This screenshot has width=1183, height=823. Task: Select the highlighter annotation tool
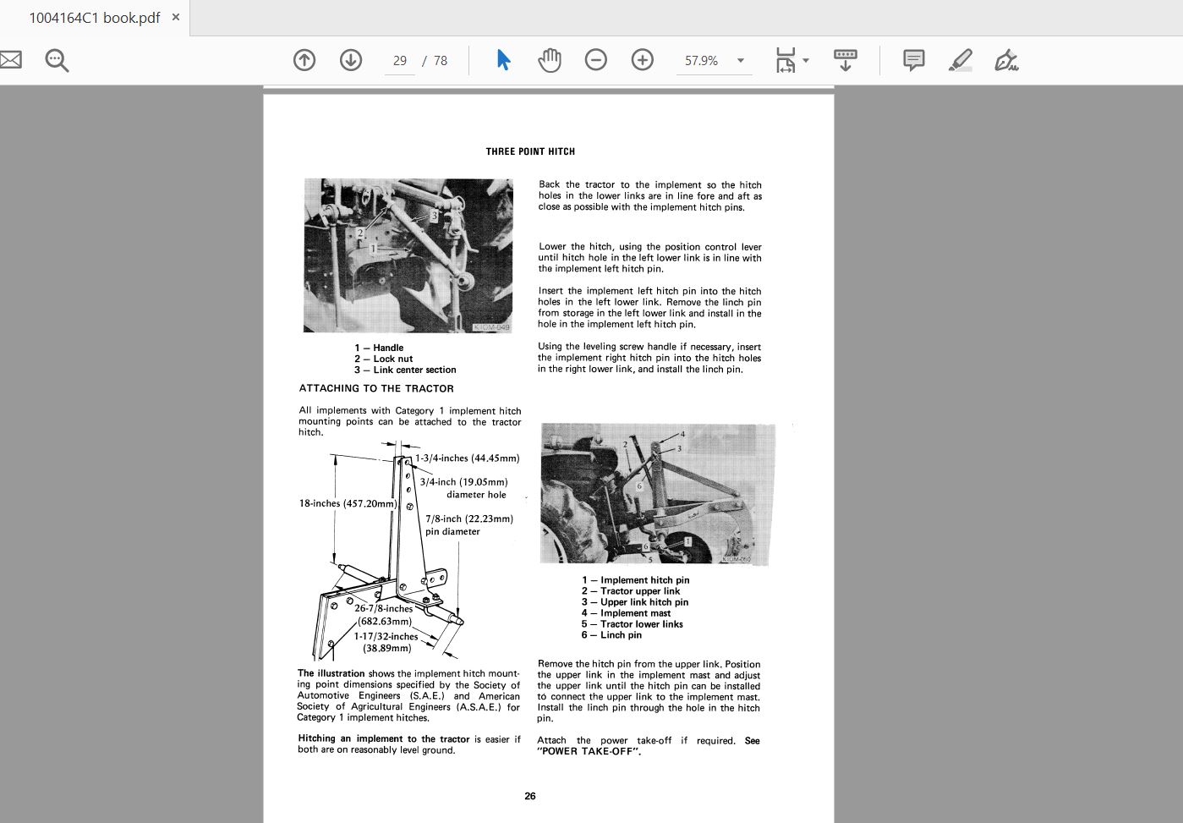961,60
